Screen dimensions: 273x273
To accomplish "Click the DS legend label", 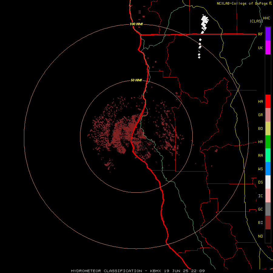I will [260, 182].
